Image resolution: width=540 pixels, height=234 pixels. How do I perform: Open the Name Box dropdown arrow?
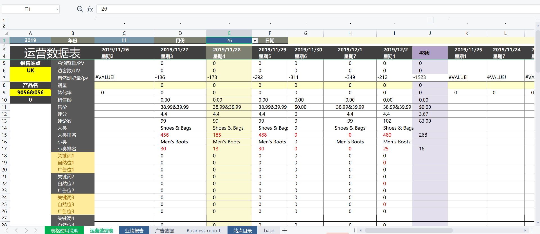click(57, 9)
